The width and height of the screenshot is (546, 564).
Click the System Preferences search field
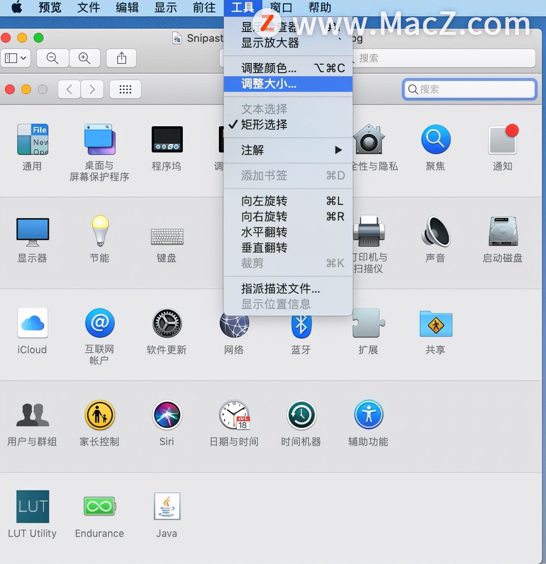[x=470, y=89]
